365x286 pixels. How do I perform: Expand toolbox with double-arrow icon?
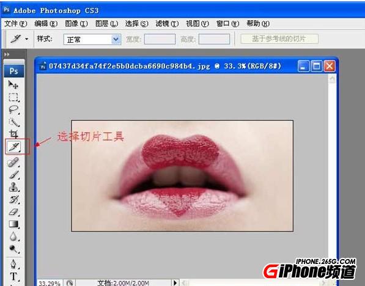pyautogui.click(x=7, y=54)
